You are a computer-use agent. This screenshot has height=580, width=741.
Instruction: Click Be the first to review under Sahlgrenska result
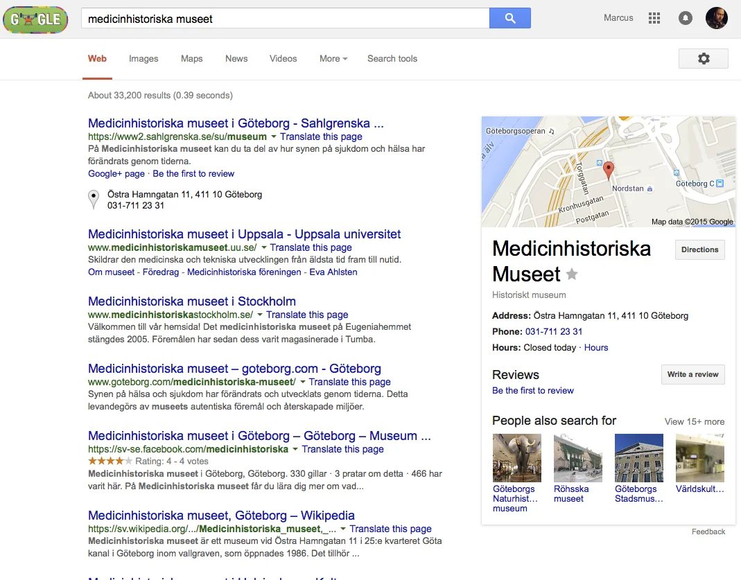tap(193, 174)
